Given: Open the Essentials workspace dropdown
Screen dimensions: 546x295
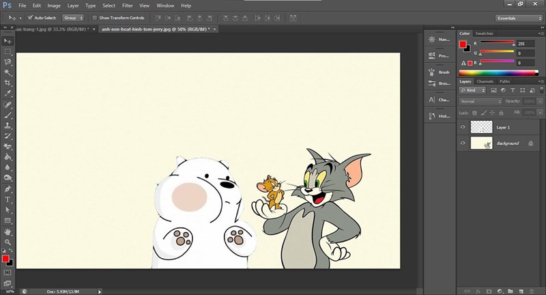Looking at the screenshot, I should (x=519, y=18).
